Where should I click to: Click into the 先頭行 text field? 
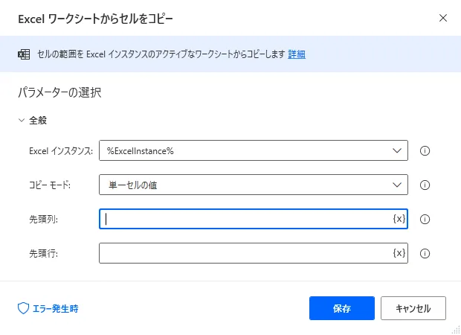(245, 253)
